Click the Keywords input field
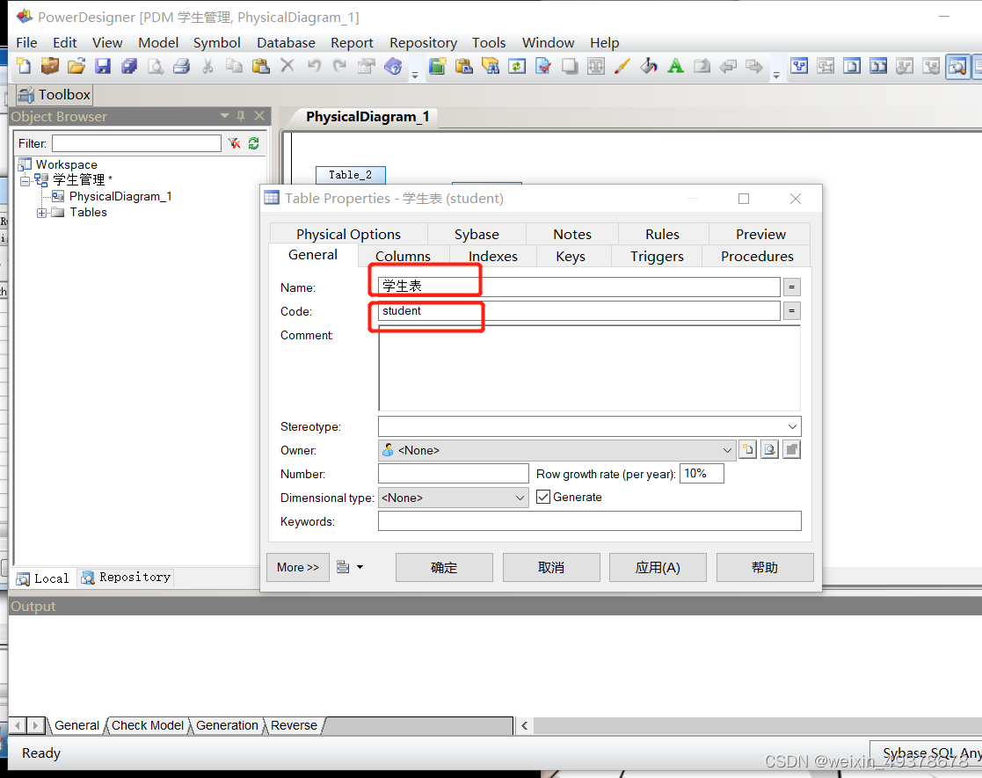This screenshot has width=982, height=778. pyautogui.click(x=589, y=521)
